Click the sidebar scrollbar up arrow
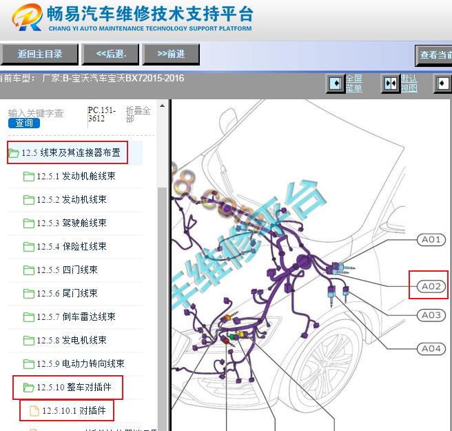This screenshot has width=452, height=431. tap(163, 106)
